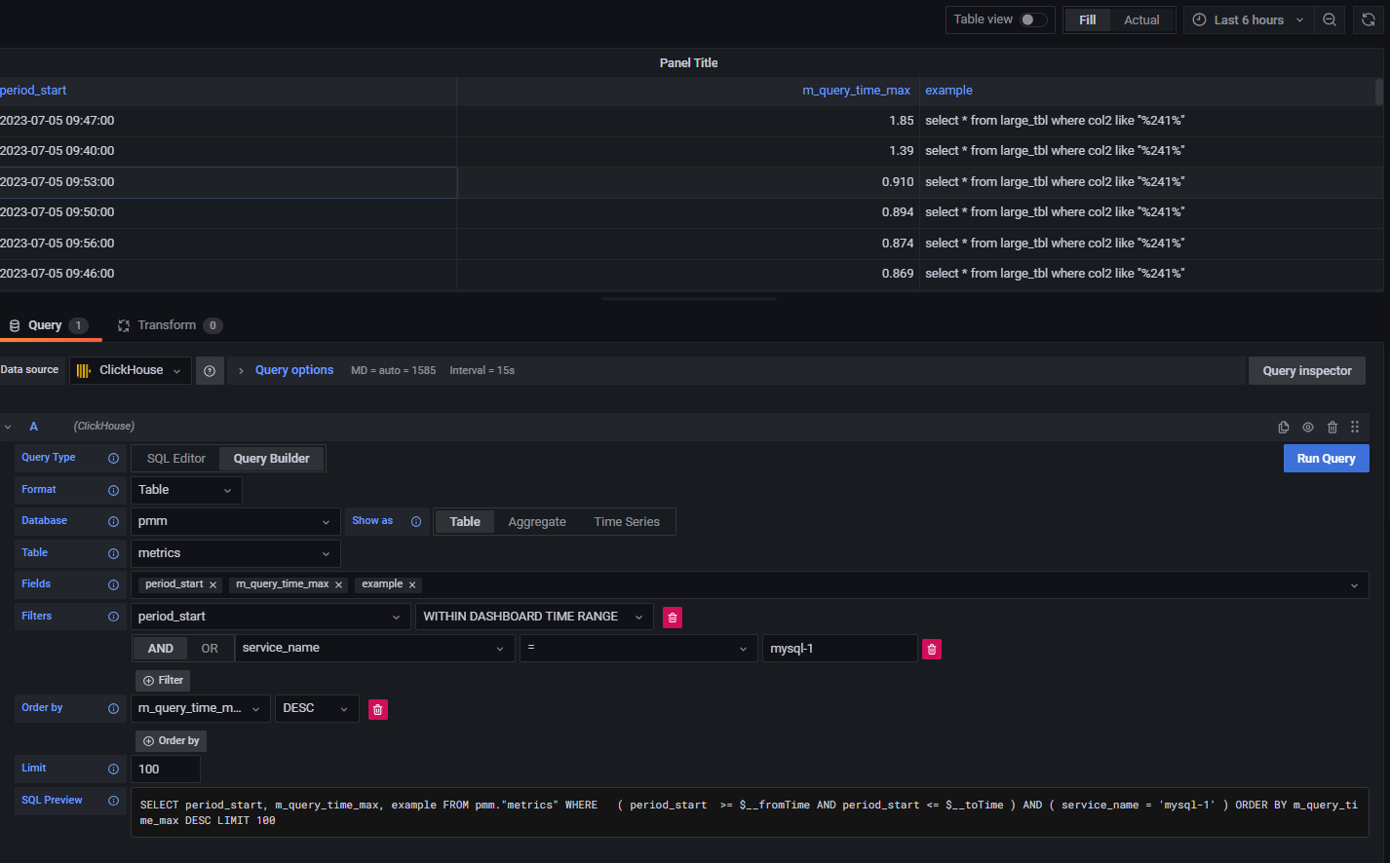
Task: Sort by the example column header
Action: click(x=948, y=91)
